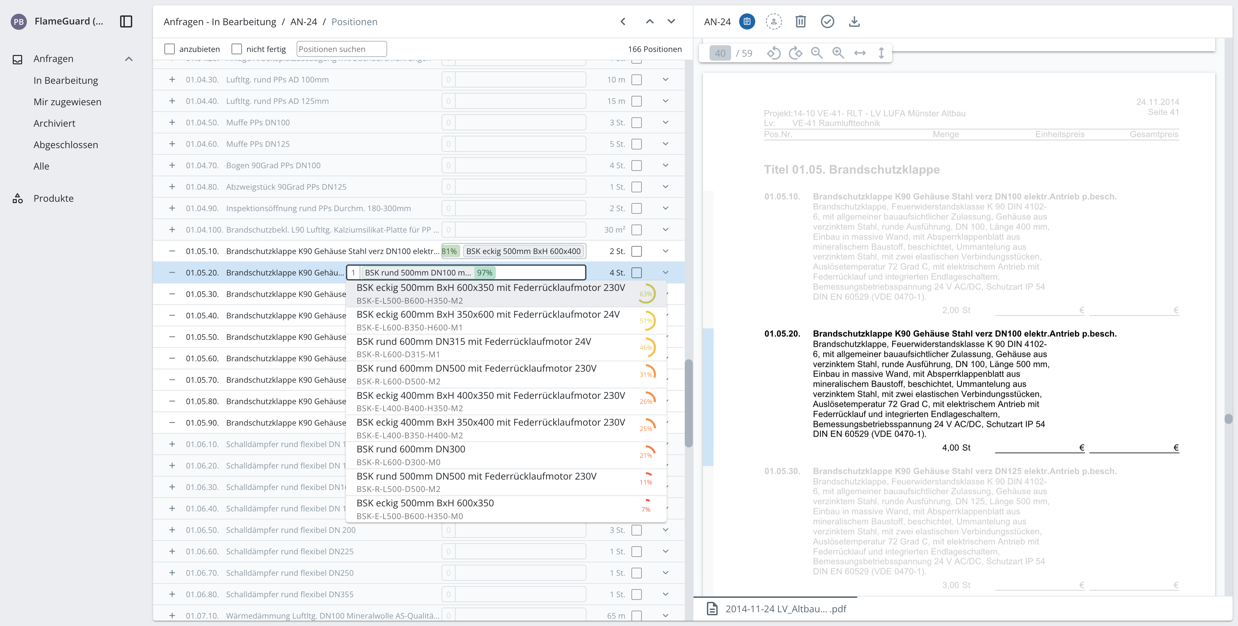Rotate PDF counterclockwise
The width and height of the screenshot is (1238, 626).
(774, 53)
